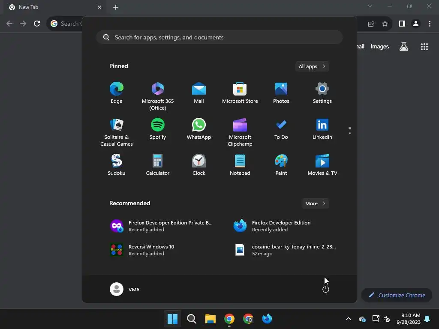Viewport: 439px width, 329px height.
Task: Open Chrome three-dot menu
Action: 430,24
